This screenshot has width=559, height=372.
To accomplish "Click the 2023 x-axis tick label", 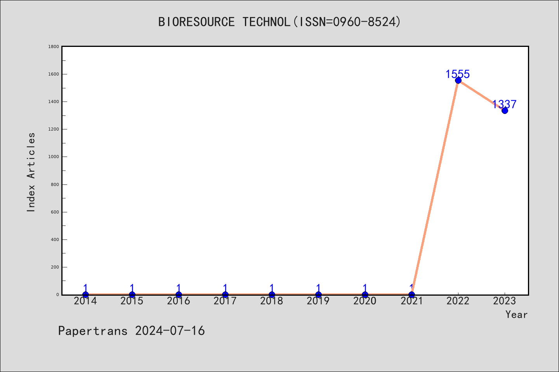I will [x=505, y=301].
